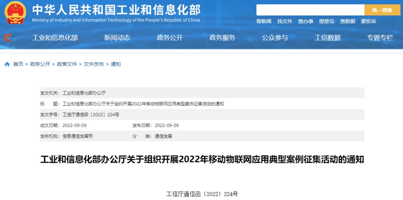Click the red swirl icon in navigation bar
Viewport: 403px width, 200px height.
click(x=8, y=38)
